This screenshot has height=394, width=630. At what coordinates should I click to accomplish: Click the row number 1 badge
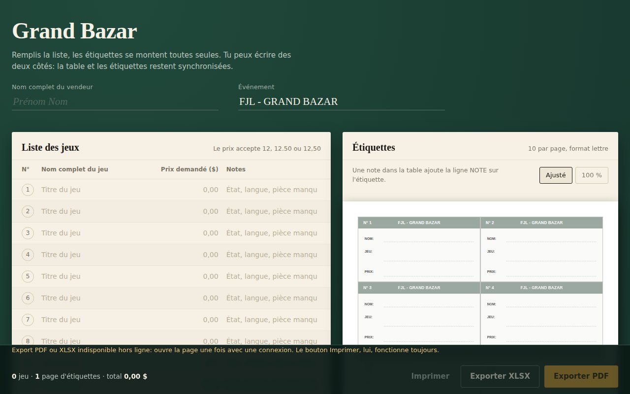coord(28,190)
